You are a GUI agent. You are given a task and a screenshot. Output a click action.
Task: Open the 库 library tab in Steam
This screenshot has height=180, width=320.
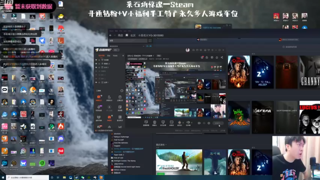pos(127,35)
